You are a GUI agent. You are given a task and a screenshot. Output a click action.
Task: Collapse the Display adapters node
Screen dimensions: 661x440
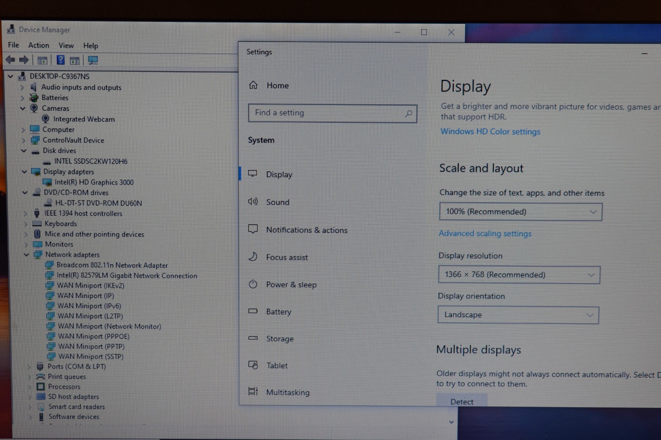(x=24, y=172)
